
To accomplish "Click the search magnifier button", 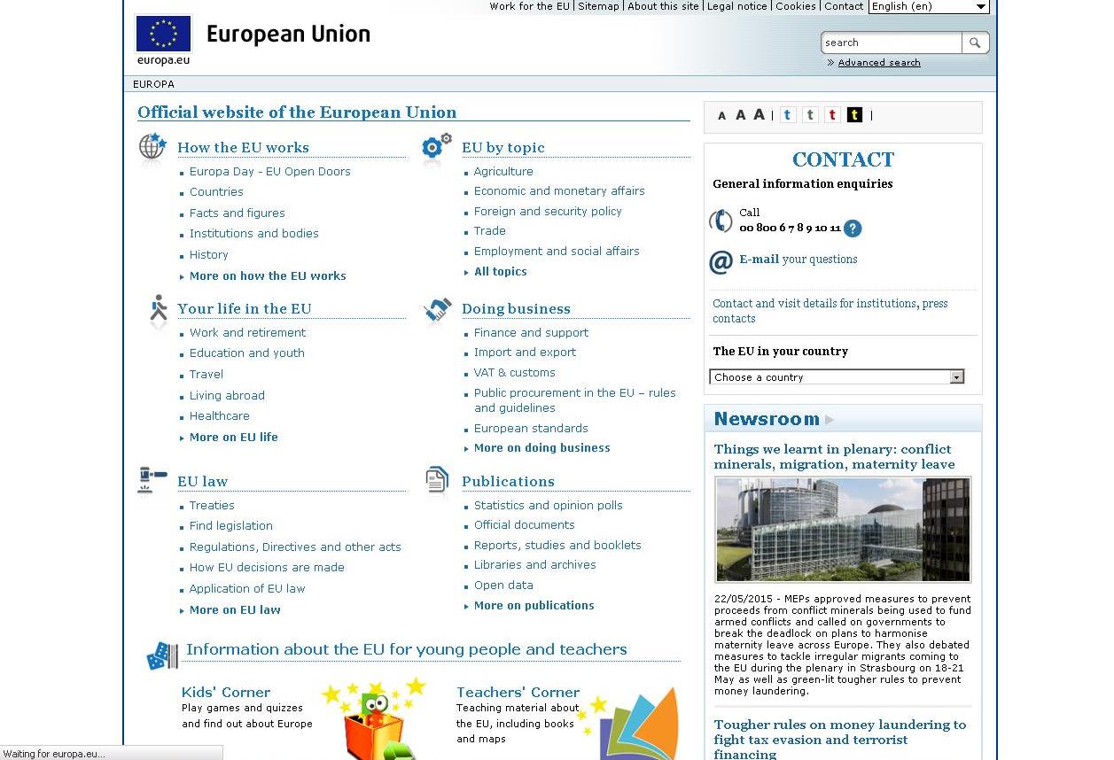I will click(975, 43).
